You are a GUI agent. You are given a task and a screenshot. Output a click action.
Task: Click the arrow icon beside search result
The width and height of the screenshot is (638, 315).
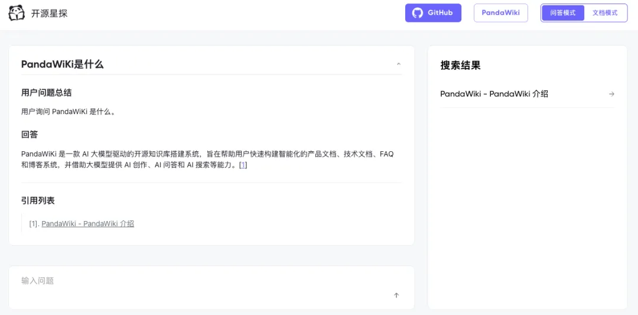[x=611, y=94]
